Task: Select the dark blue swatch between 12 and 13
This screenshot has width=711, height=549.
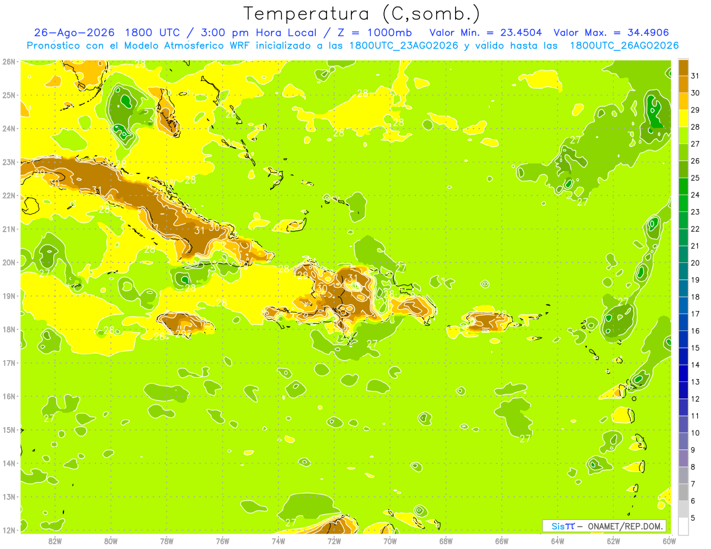Action: pyautogui.click(x=683, y=390)
